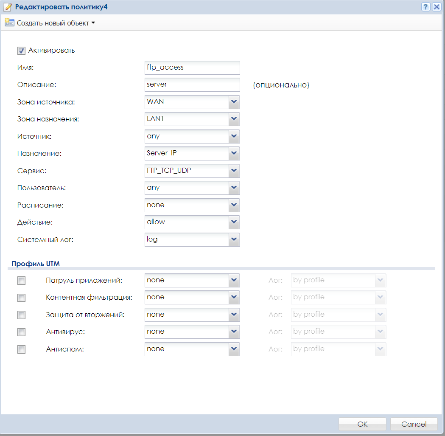Open the Расписание dropdown arrow
Viewport: 445px width, 436px height.
[234, 205]
